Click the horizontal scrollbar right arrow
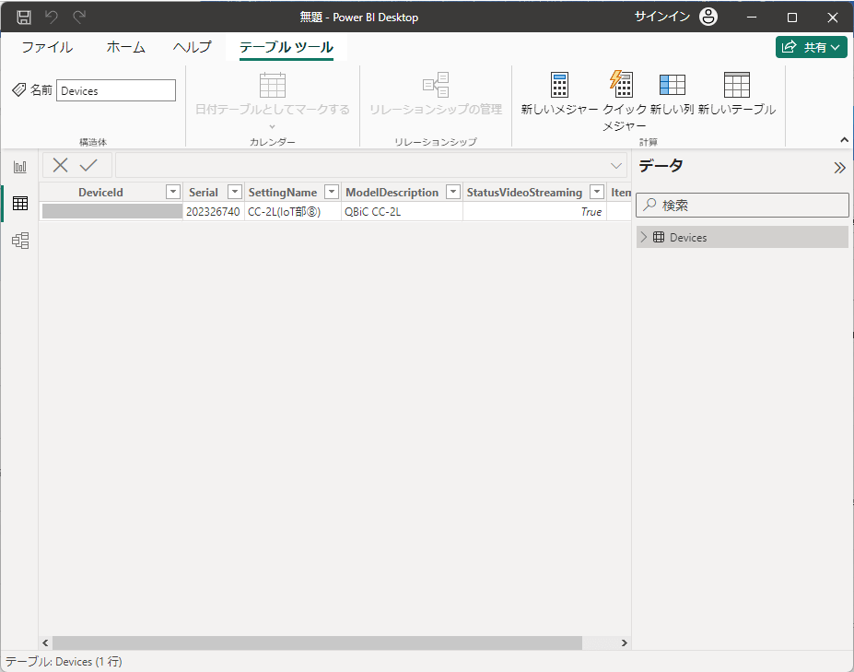 pos(625,643)
